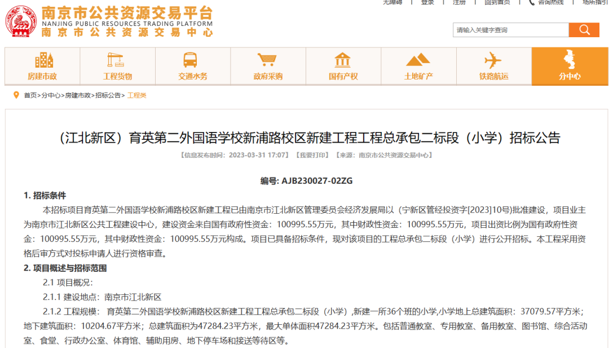Click 招标公告 in the breadcrumb trail
The height and width of the screenshot is (348, 609).
(x=108, y=96)
